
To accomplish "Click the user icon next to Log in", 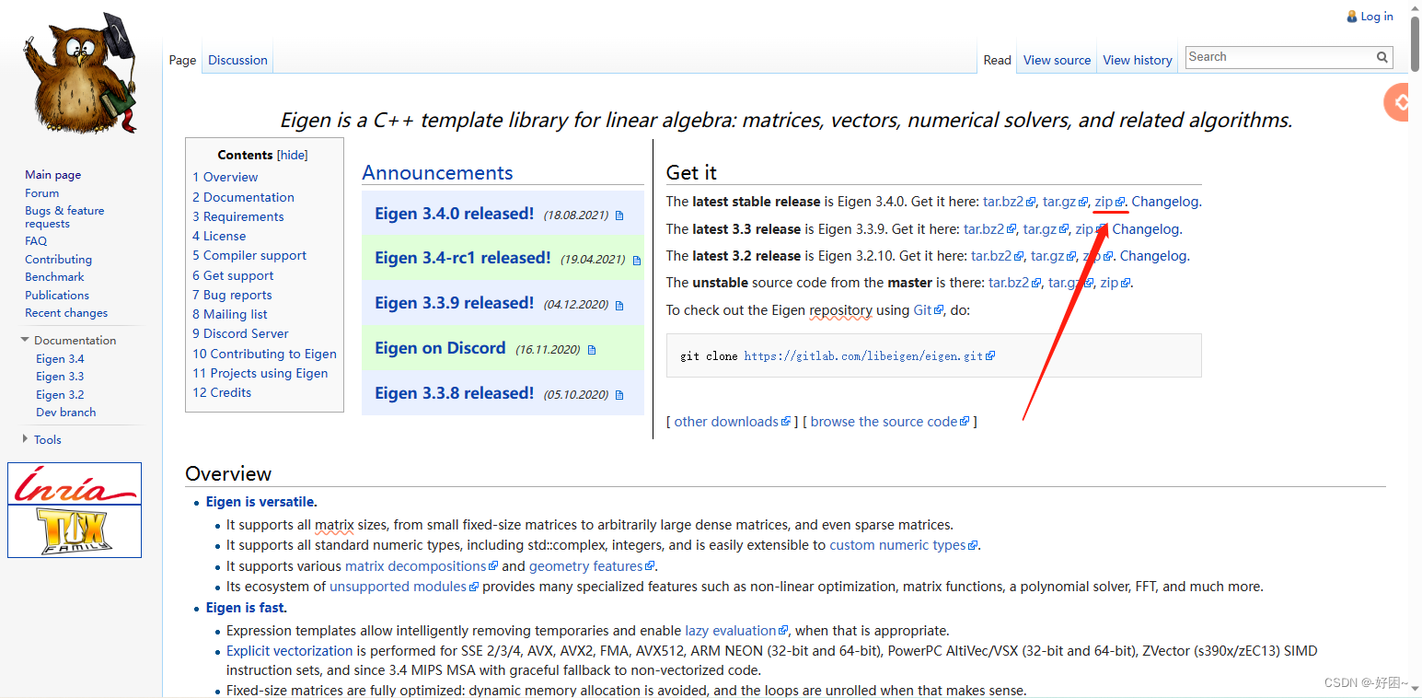I will [x=1351, y=17].
